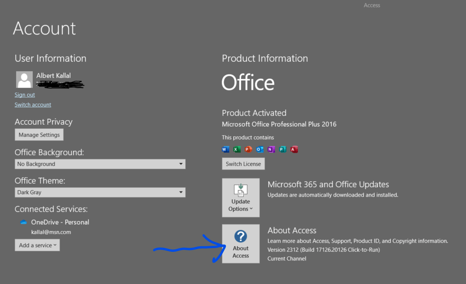Click the Word application icon
The height and width of the screenshot is (284, 466).
225,149
